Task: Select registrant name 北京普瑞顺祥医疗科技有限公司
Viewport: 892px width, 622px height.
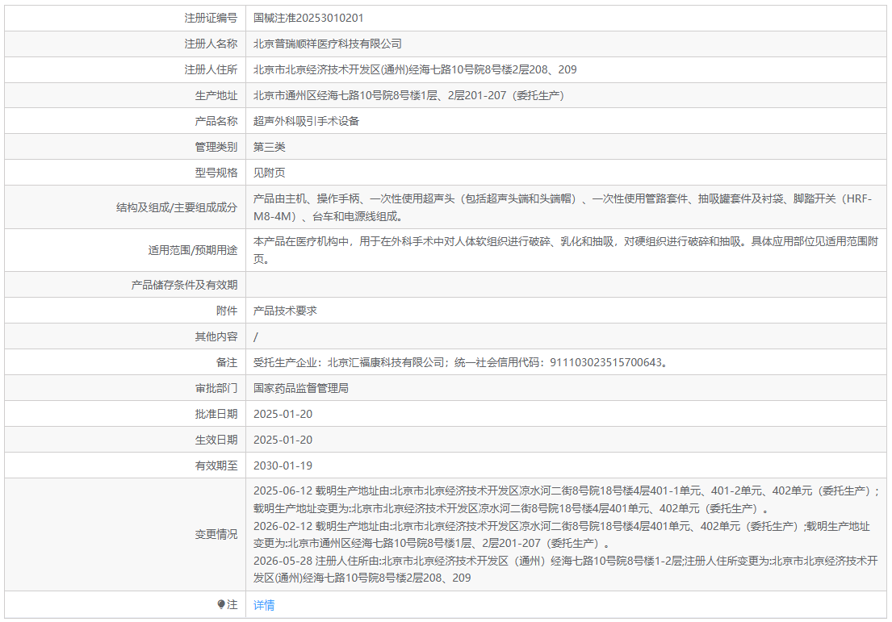Action: pos(327,44)
